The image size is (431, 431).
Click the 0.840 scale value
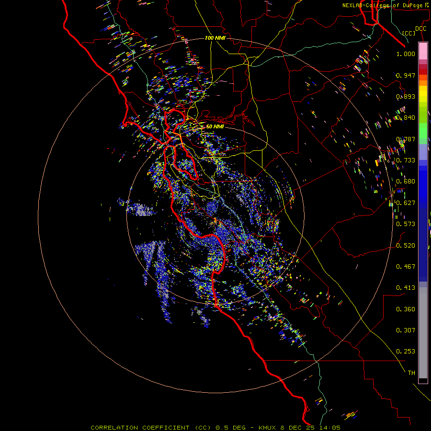[x=406, y=118]
